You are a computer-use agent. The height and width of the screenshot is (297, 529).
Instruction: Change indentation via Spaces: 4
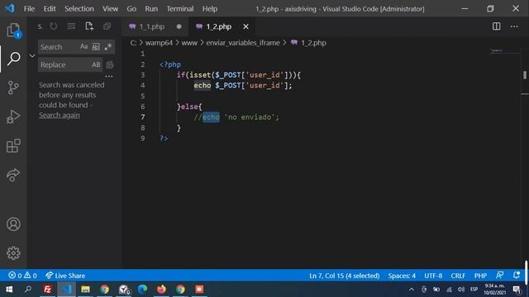402,276
